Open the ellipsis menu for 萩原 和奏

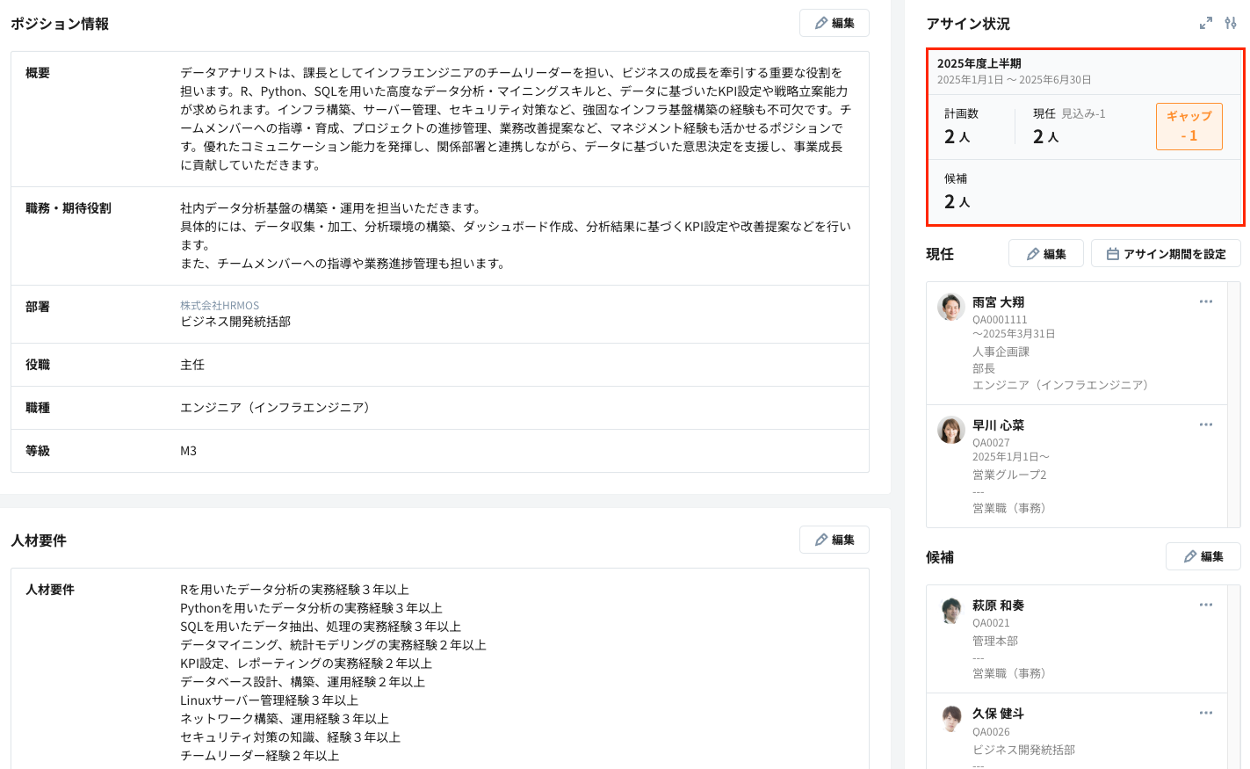1205,605
